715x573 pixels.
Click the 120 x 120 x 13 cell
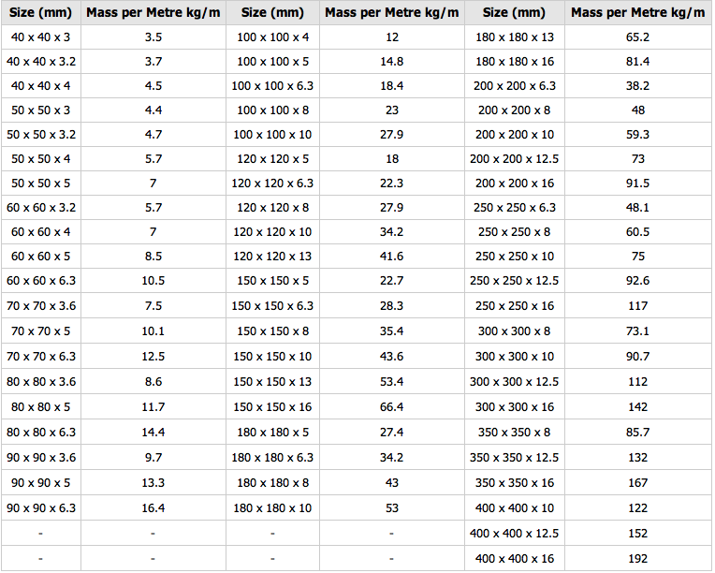[x=272, y=257]
